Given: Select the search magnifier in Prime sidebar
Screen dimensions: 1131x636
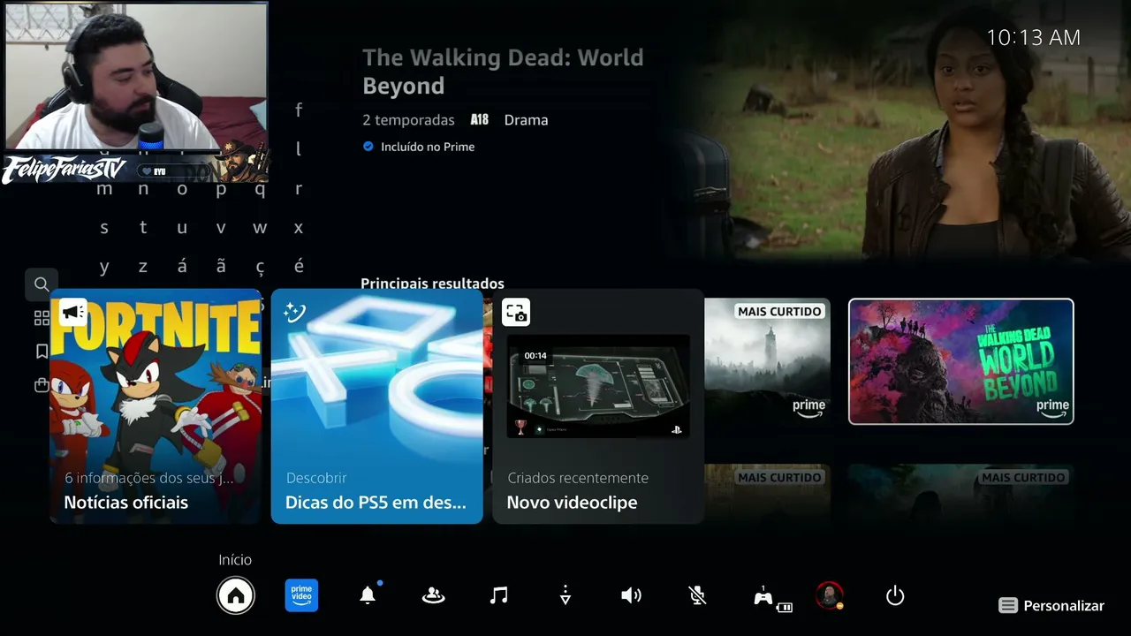Looking at the screenshot, I should point(42,284).
